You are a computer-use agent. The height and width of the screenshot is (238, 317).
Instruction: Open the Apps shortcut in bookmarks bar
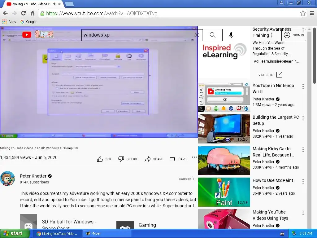9,22
